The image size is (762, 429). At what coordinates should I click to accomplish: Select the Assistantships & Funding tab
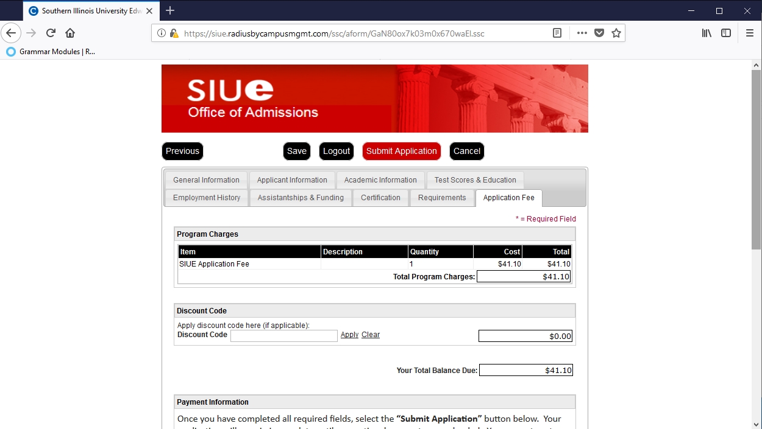point(301,198)
